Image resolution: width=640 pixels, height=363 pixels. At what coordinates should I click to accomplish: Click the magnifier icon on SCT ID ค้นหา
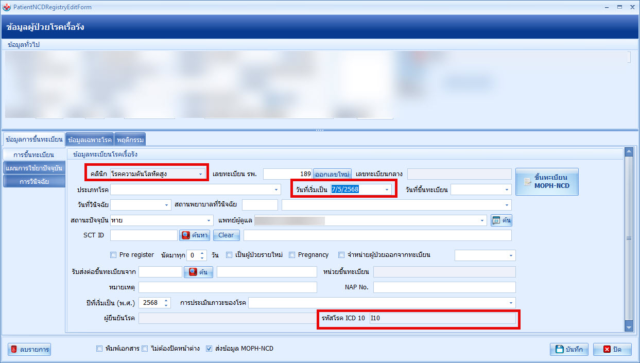click(x=186, y=235)
